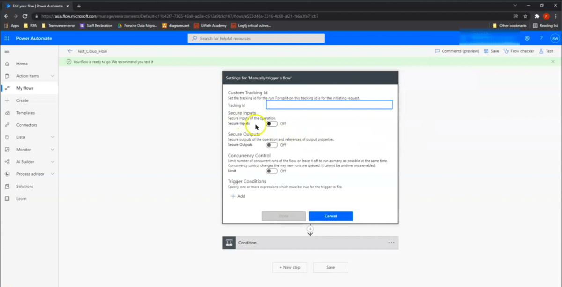This screenshot has width=562, height=287.
Task: Open Condition step ellipsis menu
Action: pos(392,243)
